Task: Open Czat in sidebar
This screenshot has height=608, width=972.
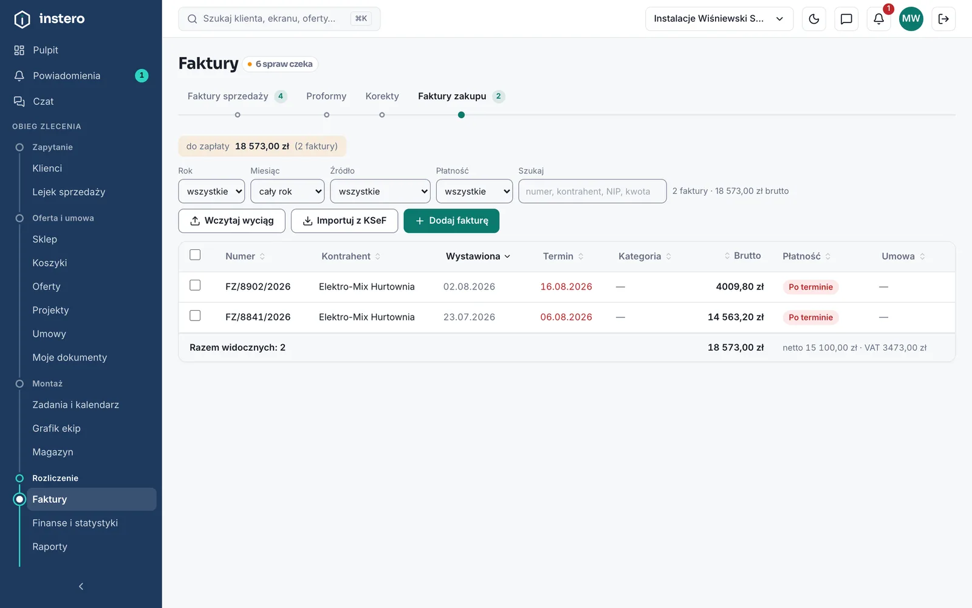Action: 81,101
